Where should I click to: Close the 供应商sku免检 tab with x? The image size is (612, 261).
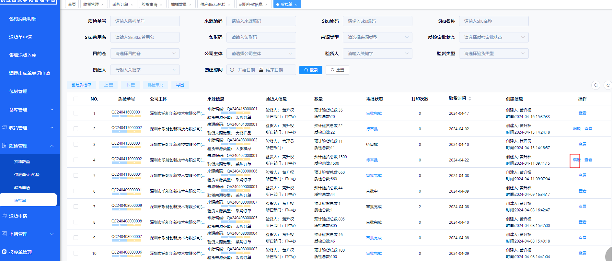pyautogui.click(x=229, y=5)
